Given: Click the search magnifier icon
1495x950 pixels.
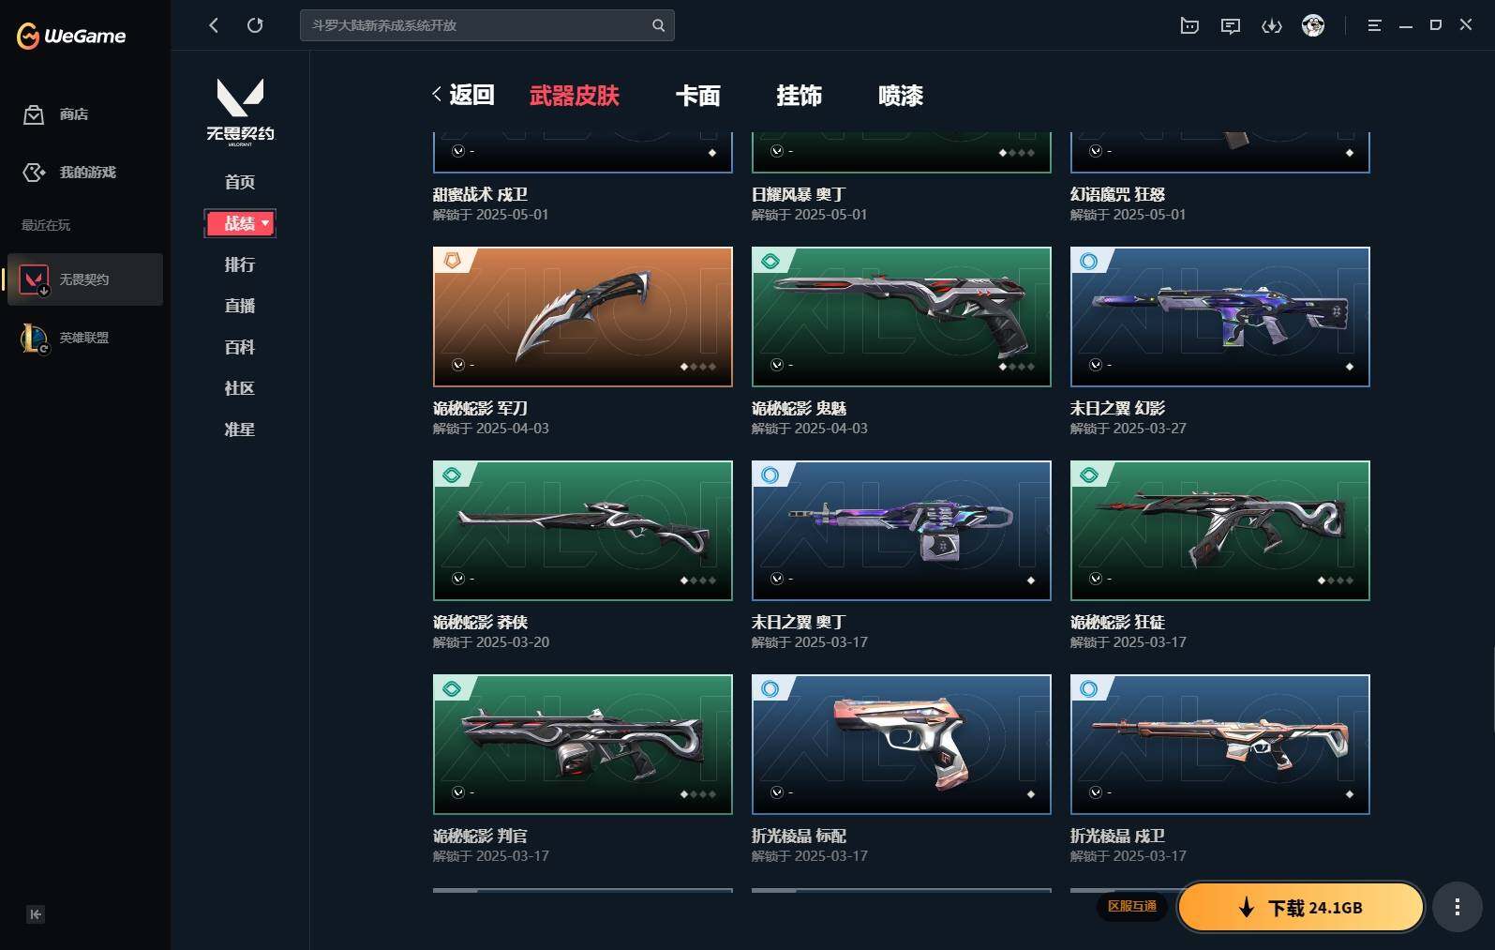Looking at the screenshot, I should (x=659, y=25).
